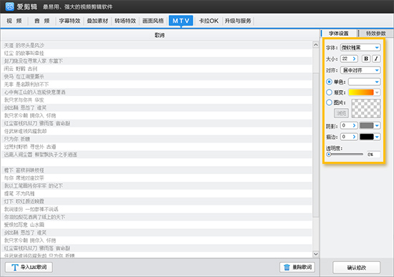Click the checkered image preview thumbnail
394x277 pixels.
[x=366, y=108]
